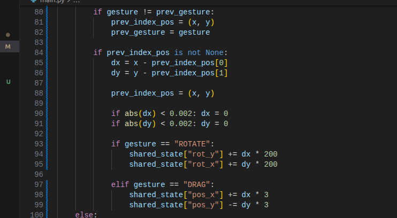Place cursor on prev_gesture = gesture
This screenshot has width=397, height=218.
[160, 32]
